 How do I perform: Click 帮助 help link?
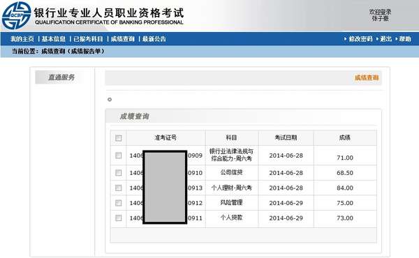pyautogui.click(x=405, y=39)
